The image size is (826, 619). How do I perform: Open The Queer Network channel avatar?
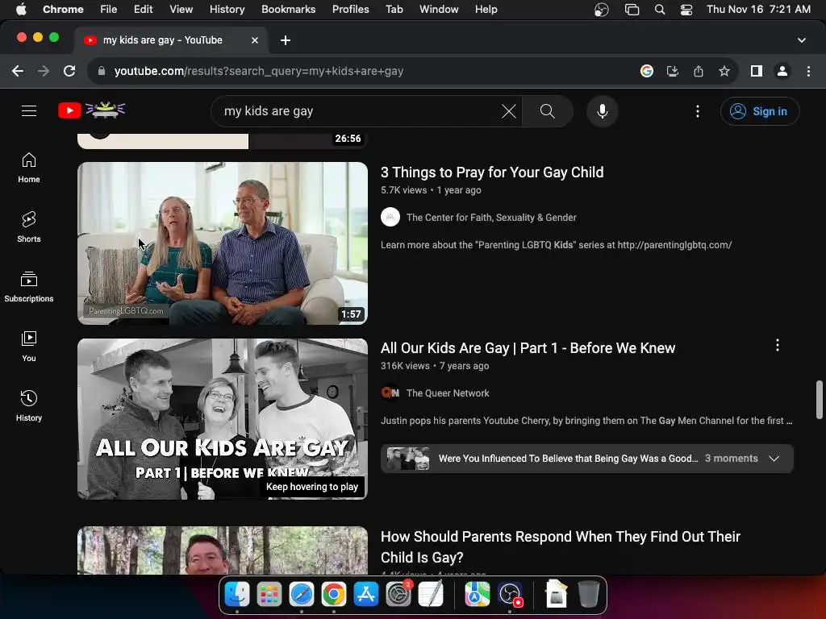tap(390, 393)
